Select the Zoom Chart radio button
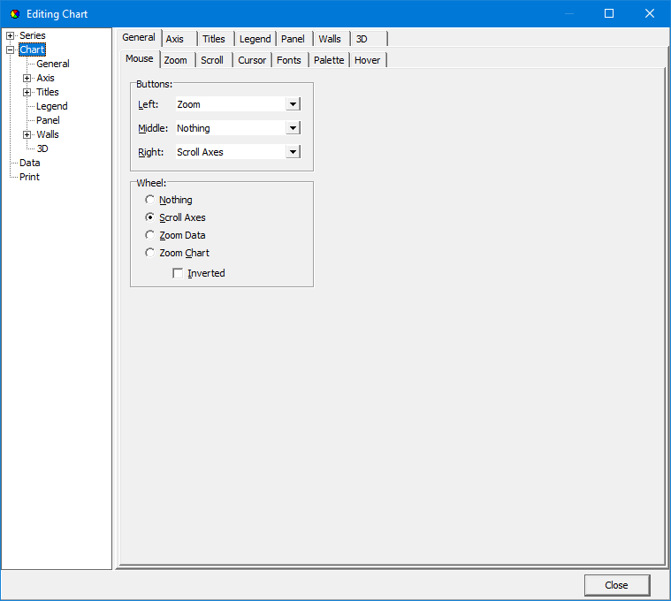 [x=150, y=253]
